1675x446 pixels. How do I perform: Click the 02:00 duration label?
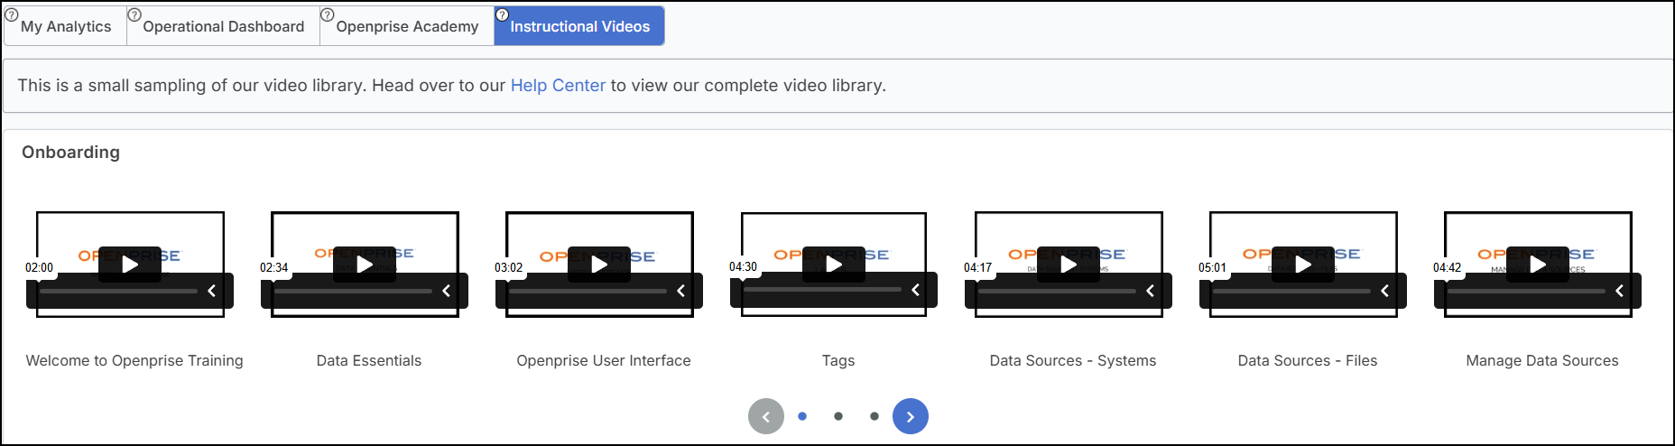click(39, 267)
